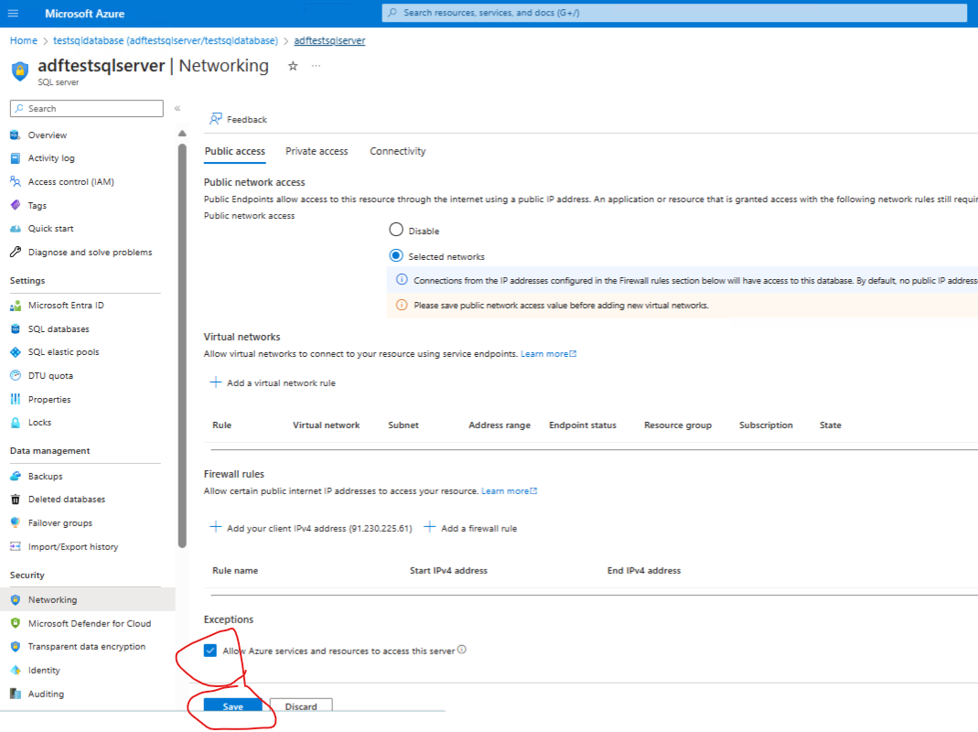This screenshot has height=732, width=978.
Task: Click the Feedback button
Action: tap(238, 119)
